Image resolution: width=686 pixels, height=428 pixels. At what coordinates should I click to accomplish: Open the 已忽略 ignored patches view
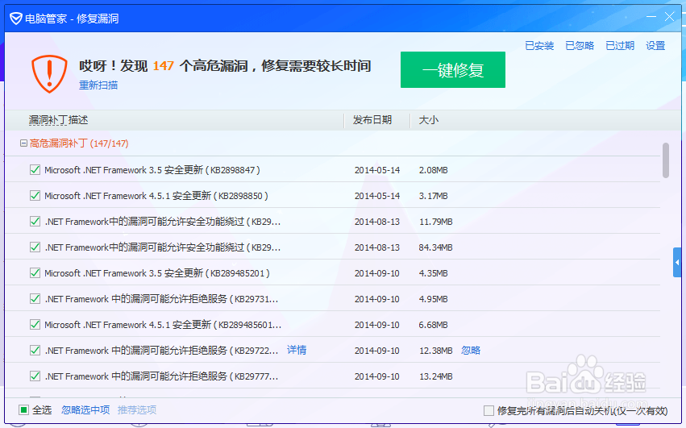tap(580, 45)
